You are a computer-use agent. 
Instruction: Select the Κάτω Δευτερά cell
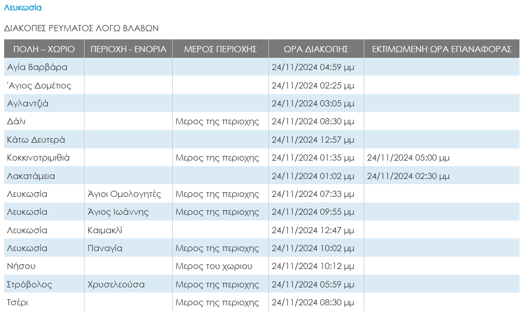click(36, 140)
